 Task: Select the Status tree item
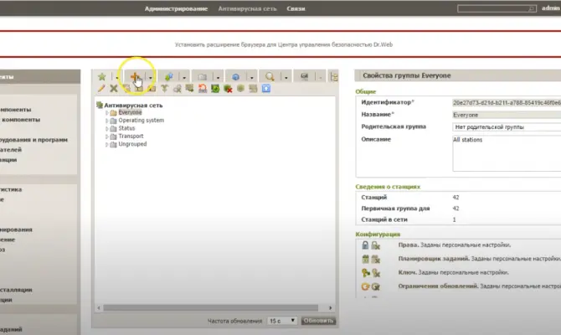point(126,128)
